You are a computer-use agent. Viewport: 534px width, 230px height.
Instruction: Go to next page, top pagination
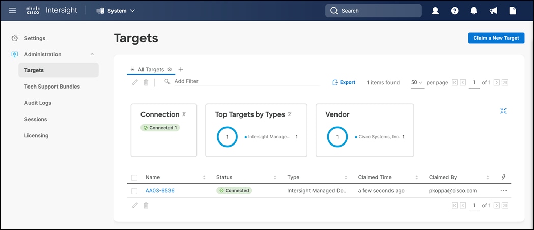pyautogui.click(x=496, y=82)
